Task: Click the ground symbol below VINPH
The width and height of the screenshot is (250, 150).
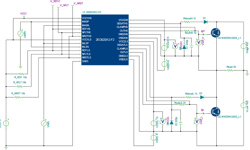Action: 20,67
